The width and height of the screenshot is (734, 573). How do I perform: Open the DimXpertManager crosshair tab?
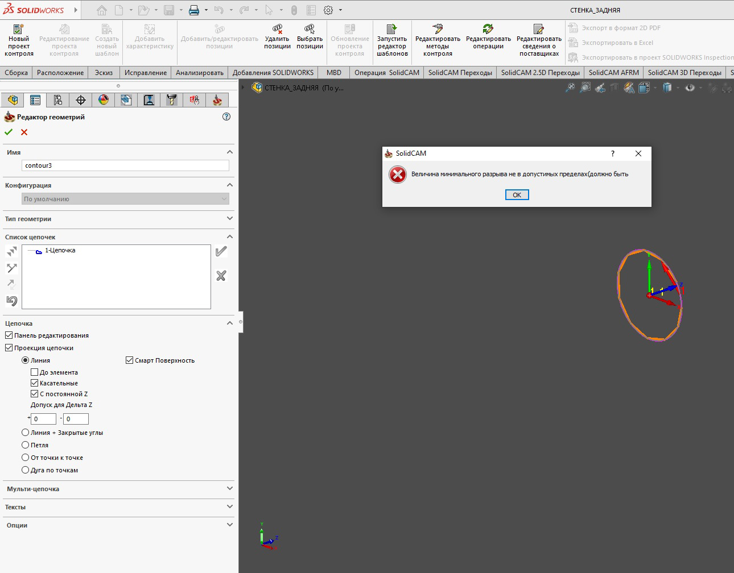[x=81, y=100]
